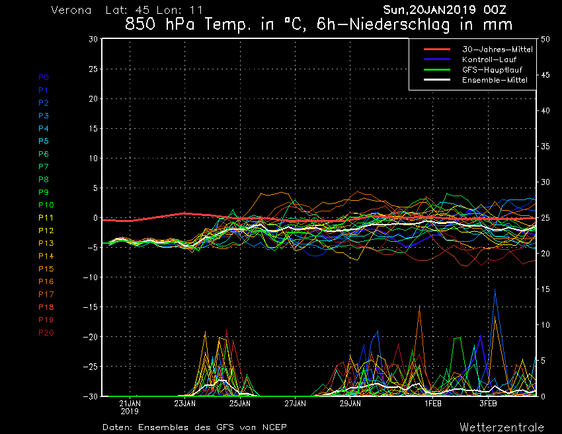
Task: Highlight ensemble member label P16
Action: (46, 281)
